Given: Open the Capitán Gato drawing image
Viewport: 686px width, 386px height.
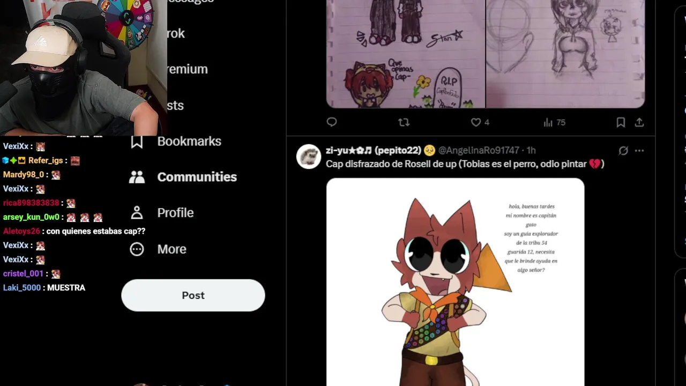Looking at the screenshot, I should 455,282.
